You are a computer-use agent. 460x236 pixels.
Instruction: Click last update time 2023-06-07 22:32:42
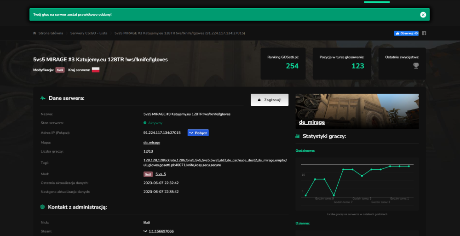(x=161, y=183)
